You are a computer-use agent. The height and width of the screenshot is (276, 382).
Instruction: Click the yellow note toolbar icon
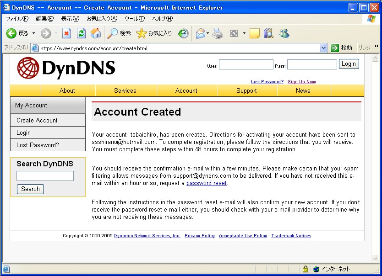click(x=254, y=33)
